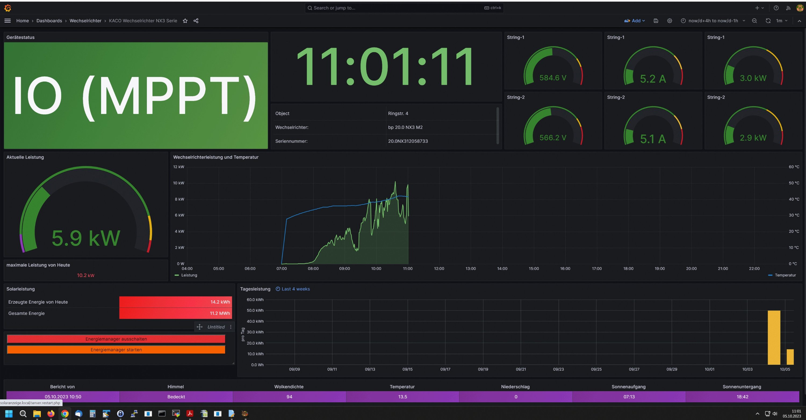This screenshot has width=806, height=420.
Task: Open the help question mark menu
Action: 776,8
